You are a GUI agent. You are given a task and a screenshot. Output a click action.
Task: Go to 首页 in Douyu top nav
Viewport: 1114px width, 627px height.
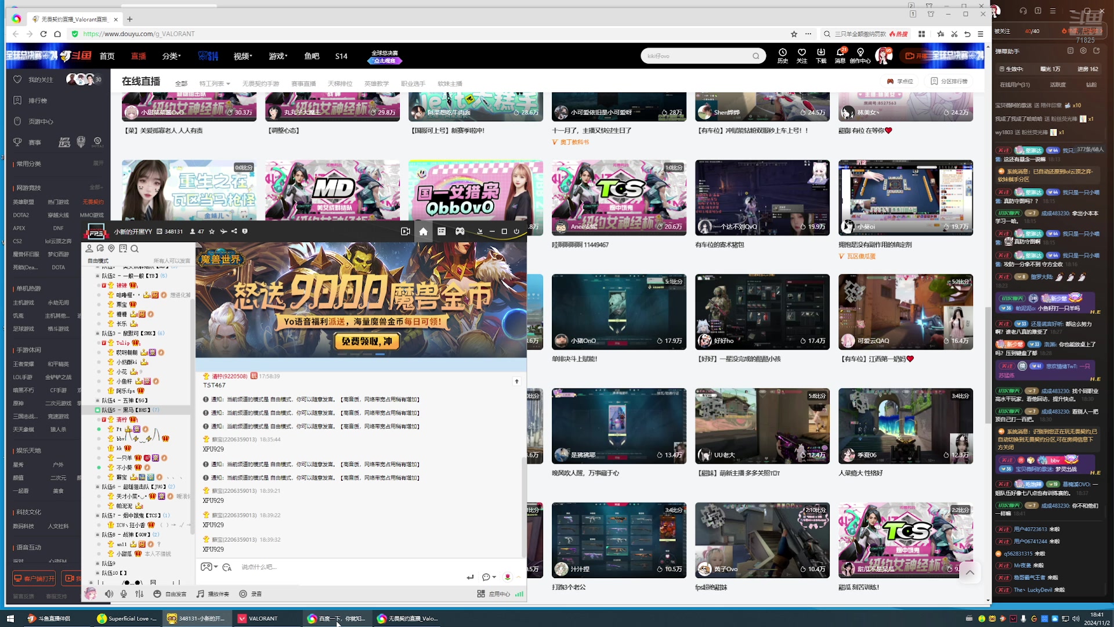pos(107,56)
